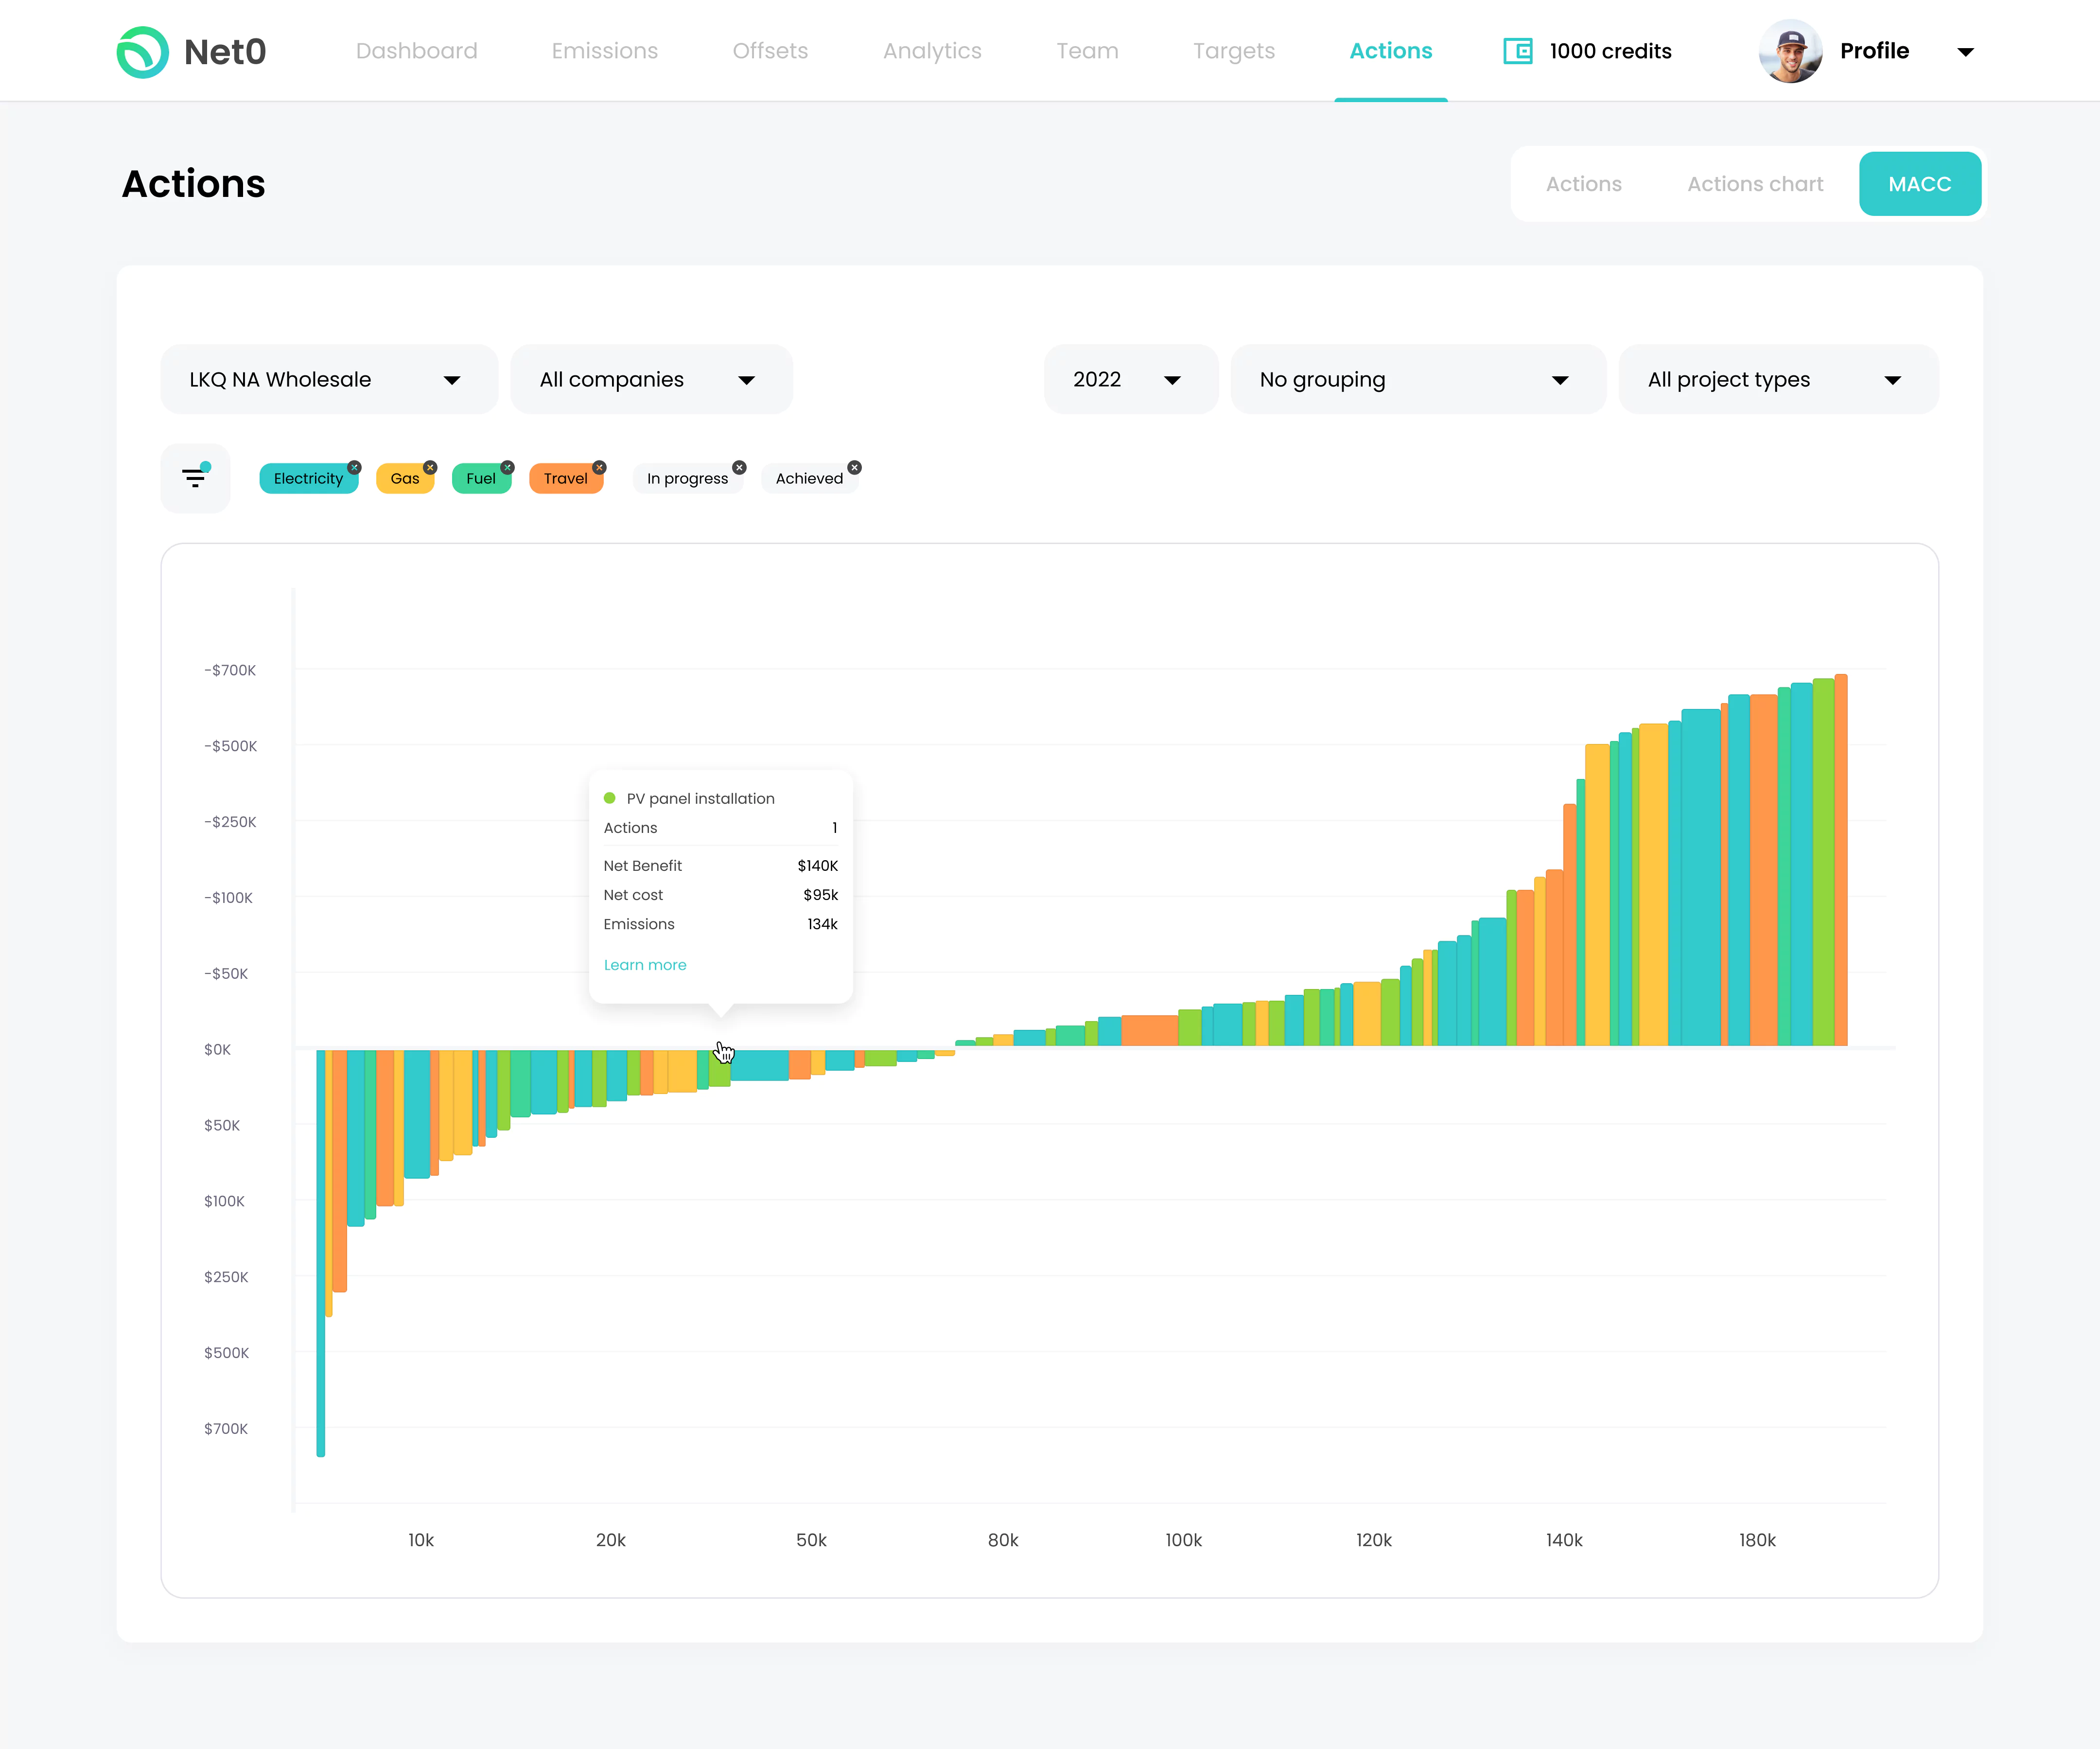
Task: Click the Net Benefit $140K value
Action: (x=817, y=866)
